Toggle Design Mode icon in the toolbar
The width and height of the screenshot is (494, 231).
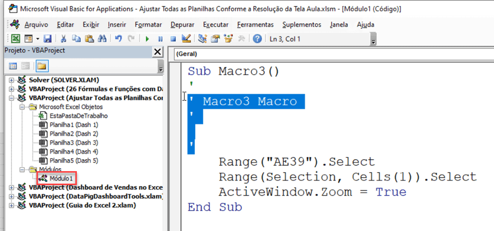(x=186, y=39)
